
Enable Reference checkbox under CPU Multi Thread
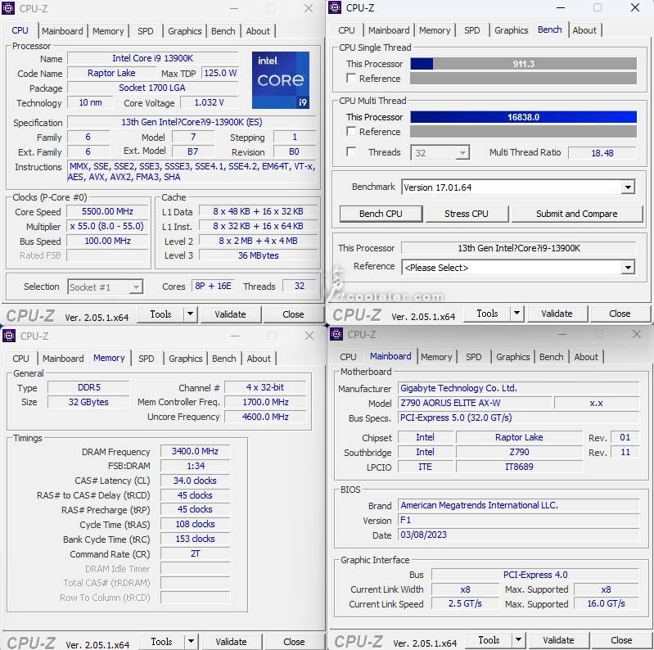click(351, 132)
